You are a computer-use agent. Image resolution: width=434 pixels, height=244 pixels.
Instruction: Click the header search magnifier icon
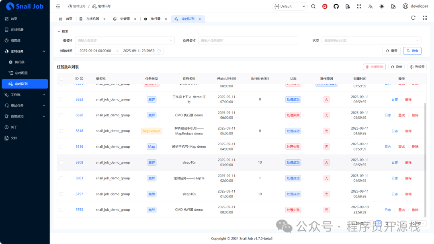click(x=313, y=6)
